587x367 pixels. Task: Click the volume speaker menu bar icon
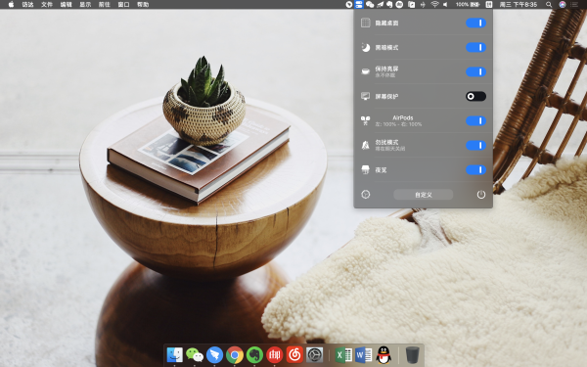(445, 5)
